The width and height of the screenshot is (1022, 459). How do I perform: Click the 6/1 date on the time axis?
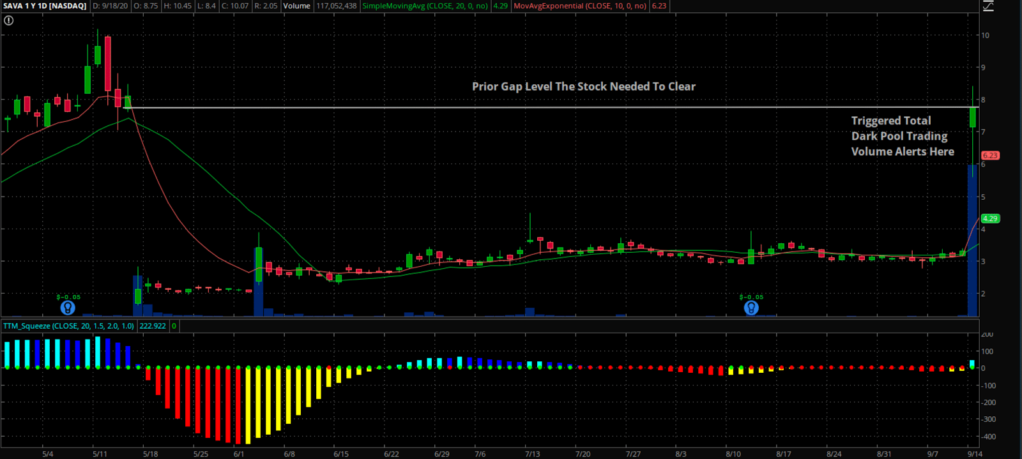click(239, 454)
